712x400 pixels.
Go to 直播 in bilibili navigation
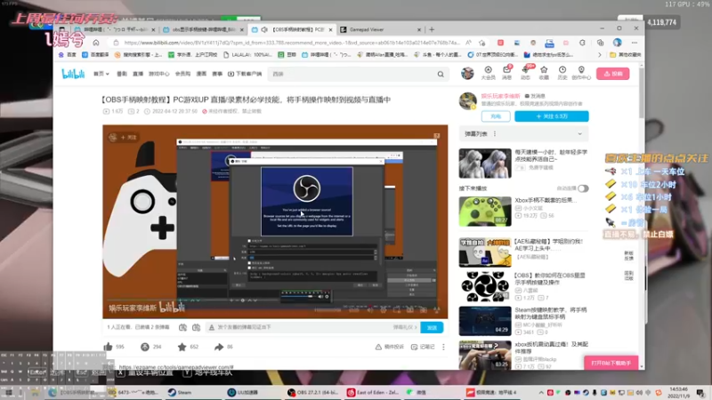point(138,74)
